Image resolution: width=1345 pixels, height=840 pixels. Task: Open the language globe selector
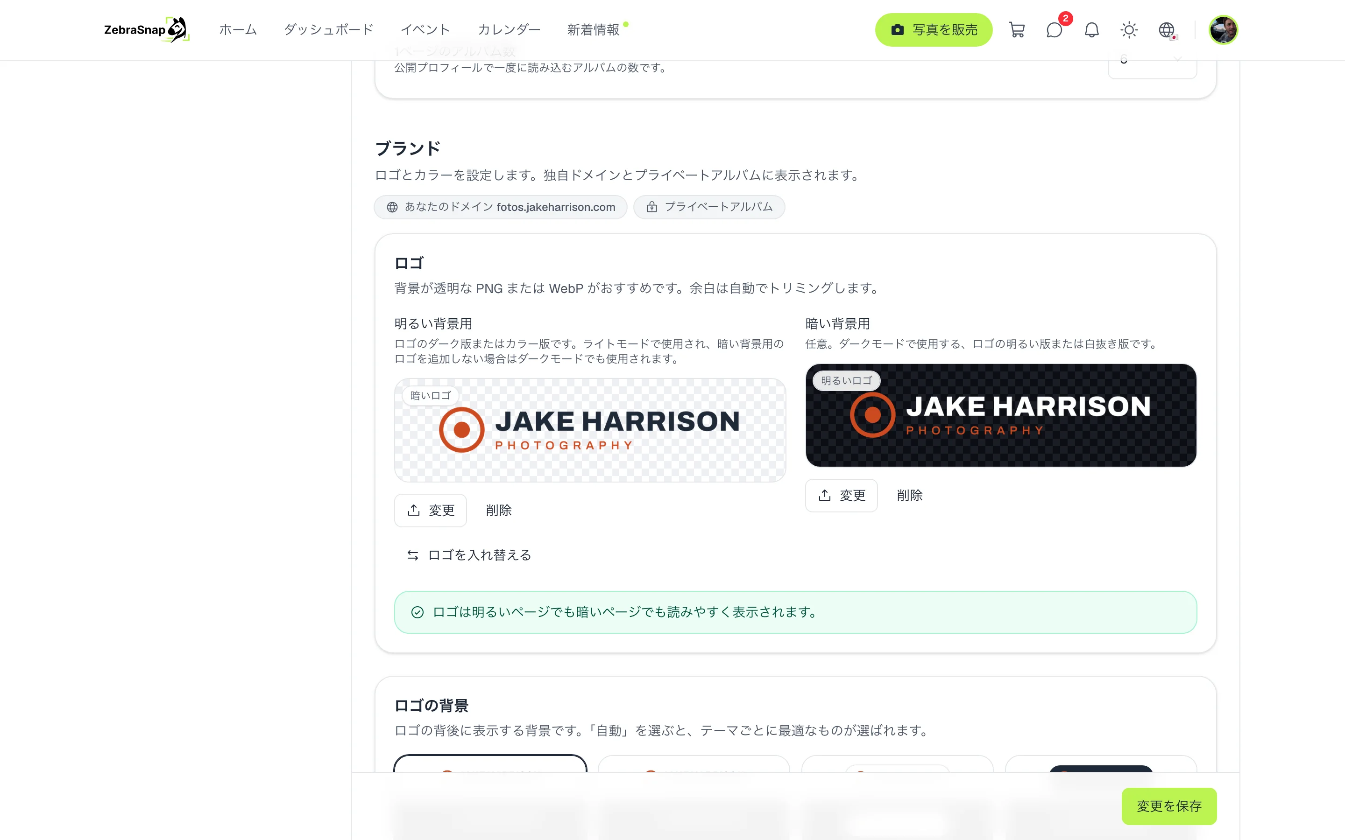point(1167,29)
